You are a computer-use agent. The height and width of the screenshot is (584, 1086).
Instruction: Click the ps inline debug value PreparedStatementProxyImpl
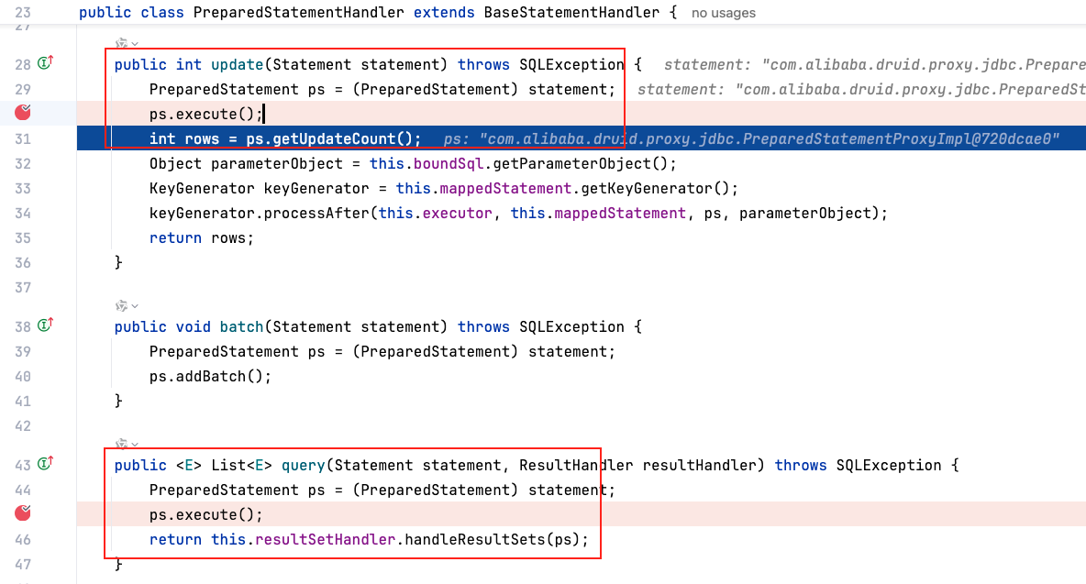point(751,139)
